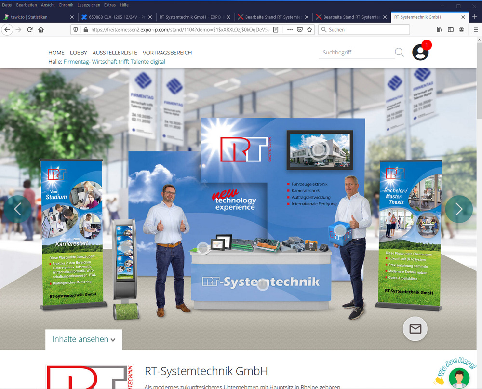Screen dimensions: 482x389
Task: Click hotspot on the blue RT cube
Action: click(340, 230)
